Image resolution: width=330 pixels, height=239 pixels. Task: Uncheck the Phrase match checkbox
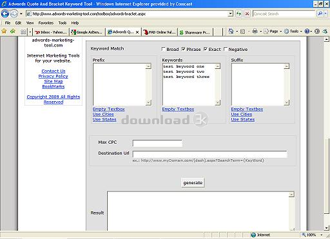[x=183, y=49]
